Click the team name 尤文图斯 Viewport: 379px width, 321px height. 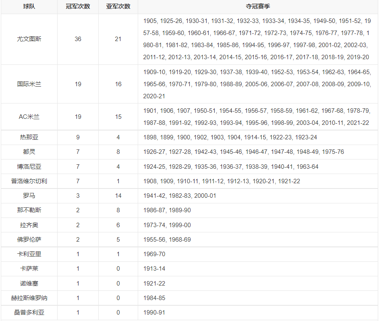pos(29,39)
